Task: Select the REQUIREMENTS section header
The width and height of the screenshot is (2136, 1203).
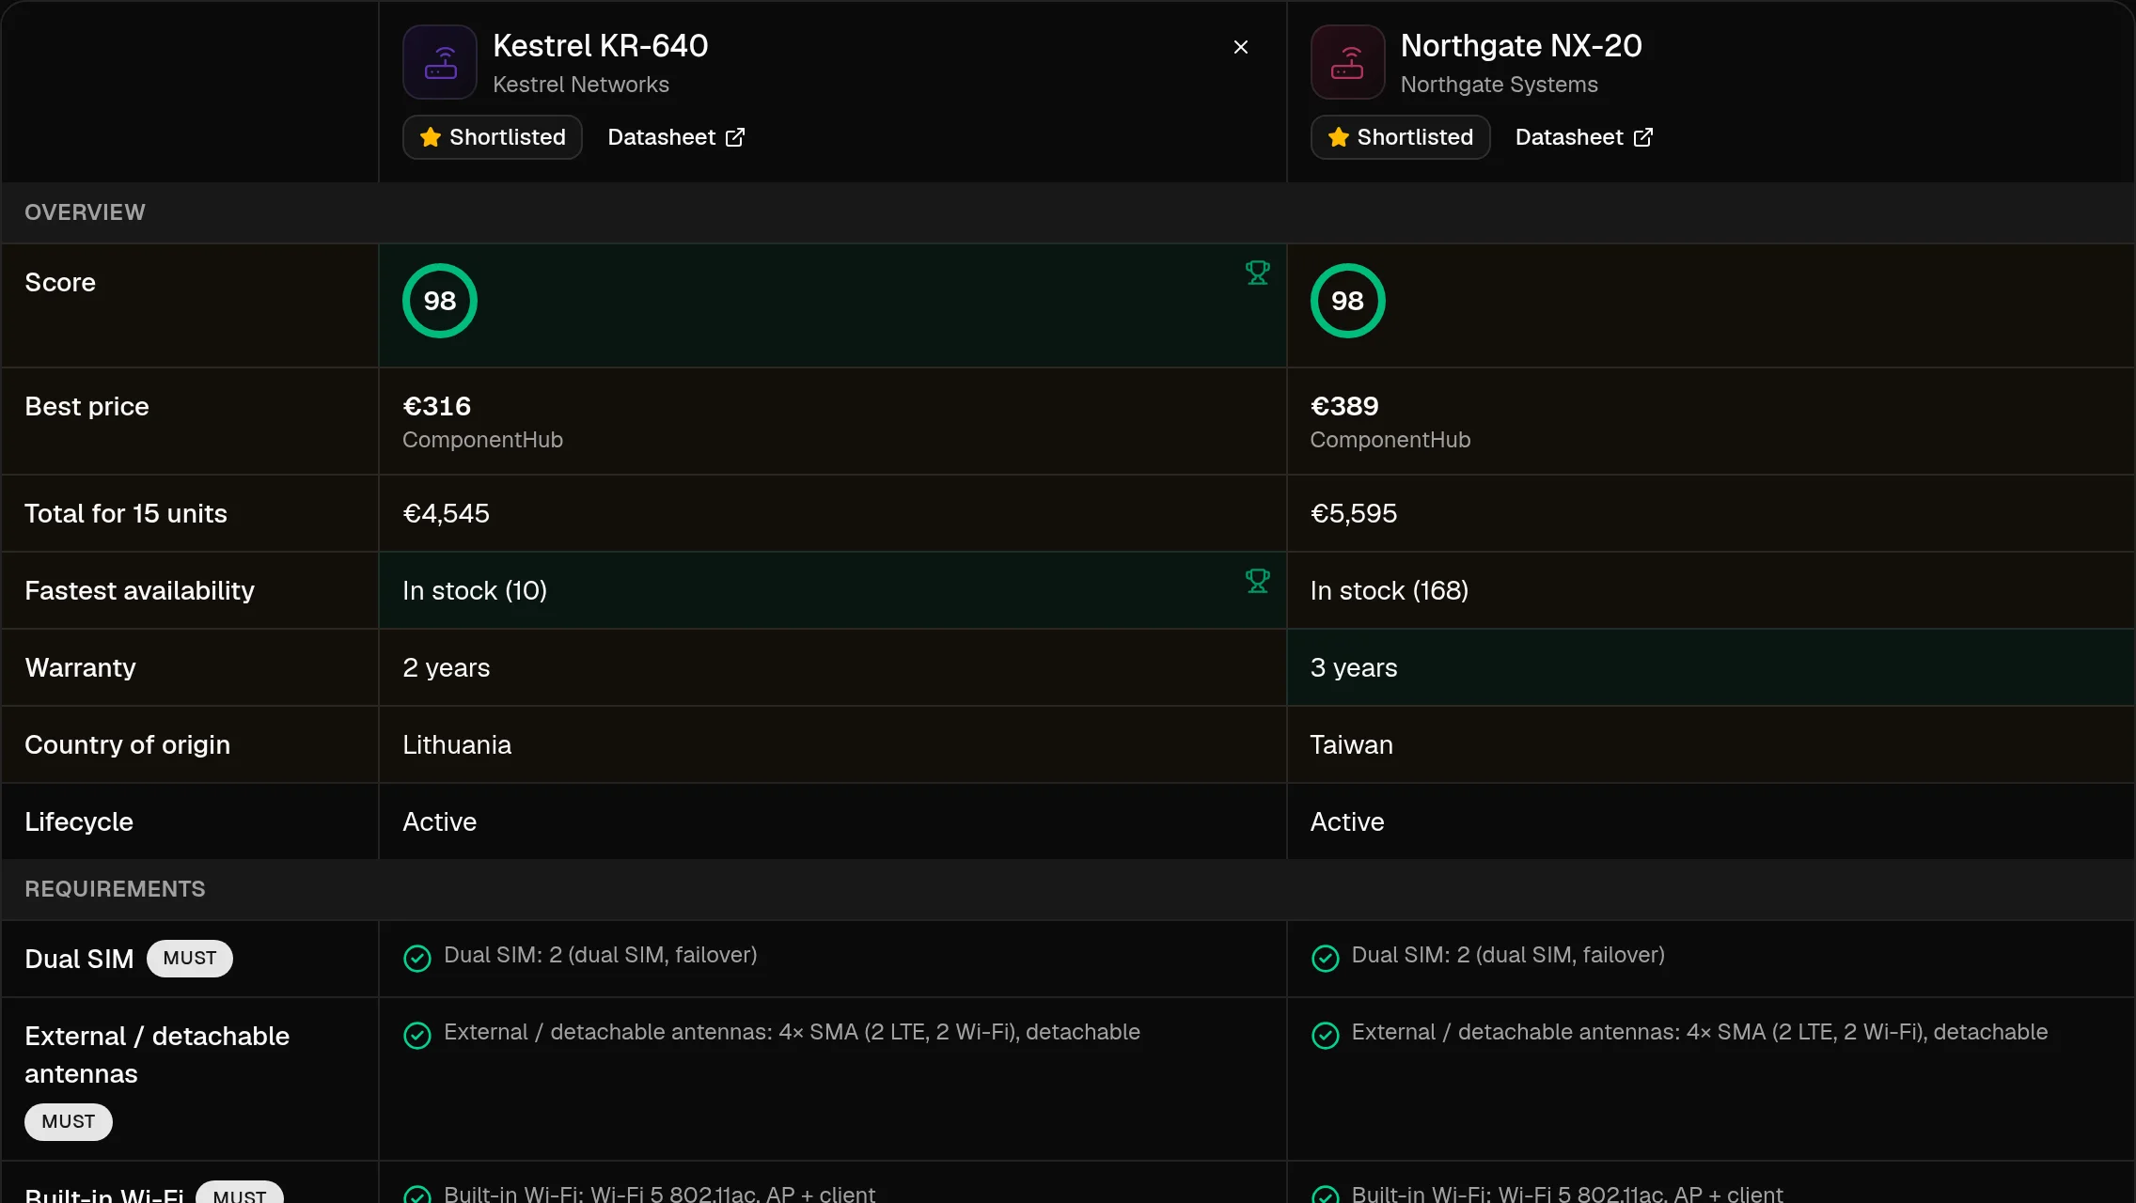Action: (x=1068, y=889)
